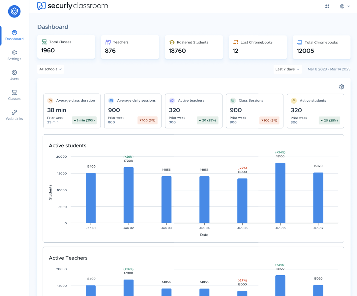The image size is (357, 296).
Task: Click the Jan 03 bar in Active students chart
Action: (x=166, y=200)
